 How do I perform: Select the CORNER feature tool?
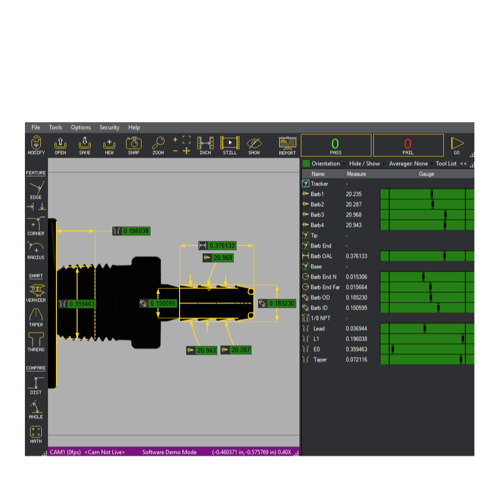click(36, 226)
